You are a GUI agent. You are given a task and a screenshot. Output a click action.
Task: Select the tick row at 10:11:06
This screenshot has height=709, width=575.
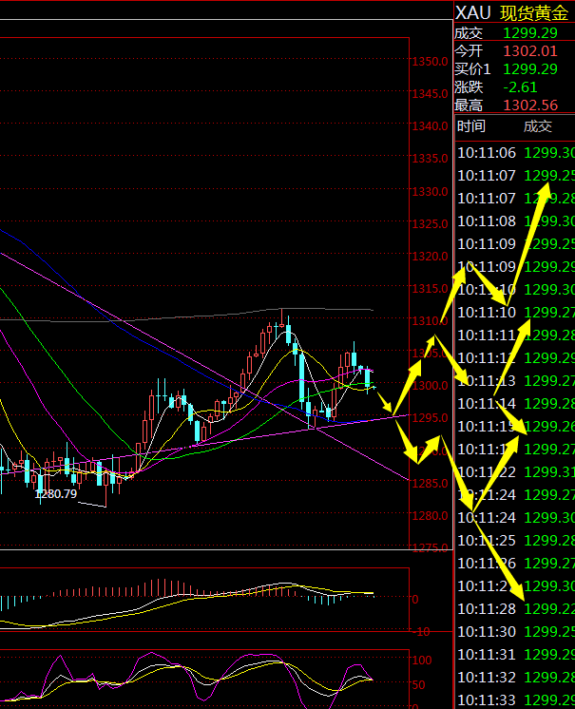click(514, 153)
